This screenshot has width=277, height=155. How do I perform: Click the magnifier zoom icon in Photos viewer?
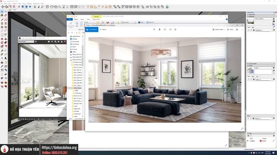point(154,30)
